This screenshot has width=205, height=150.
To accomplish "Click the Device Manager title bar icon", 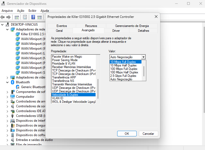I will (x=3, y=3).
